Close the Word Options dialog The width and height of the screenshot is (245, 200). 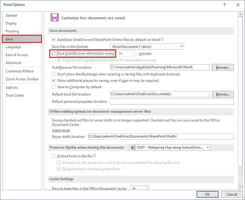tap(238, 5)
